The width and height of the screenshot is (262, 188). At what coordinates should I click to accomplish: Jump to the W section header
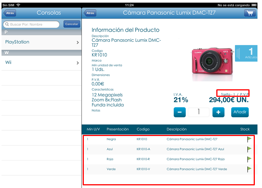[x=42, y=53]
